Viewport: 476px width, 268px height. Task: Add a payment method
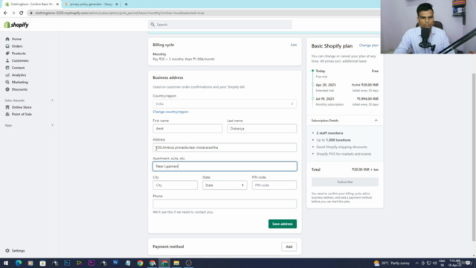click(289, 246)
